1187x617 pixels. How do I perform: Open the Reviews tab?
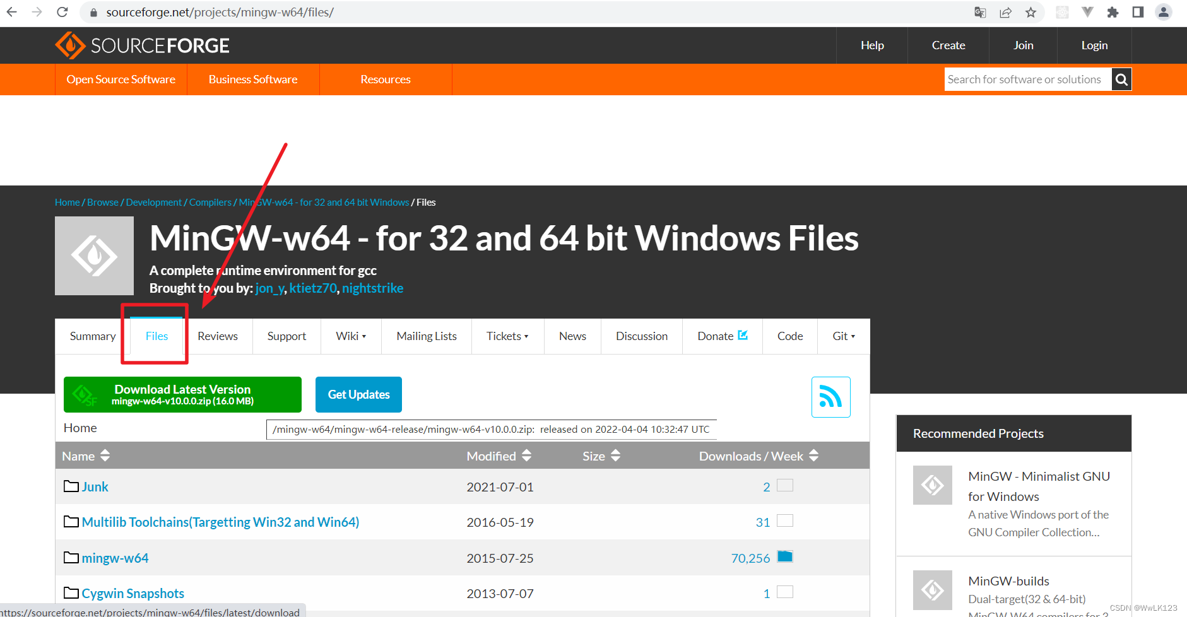(x=218, y=336)
